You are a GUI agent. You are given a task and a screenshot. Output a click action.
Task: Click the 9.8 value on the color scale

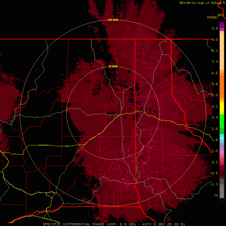pos(215,28)
